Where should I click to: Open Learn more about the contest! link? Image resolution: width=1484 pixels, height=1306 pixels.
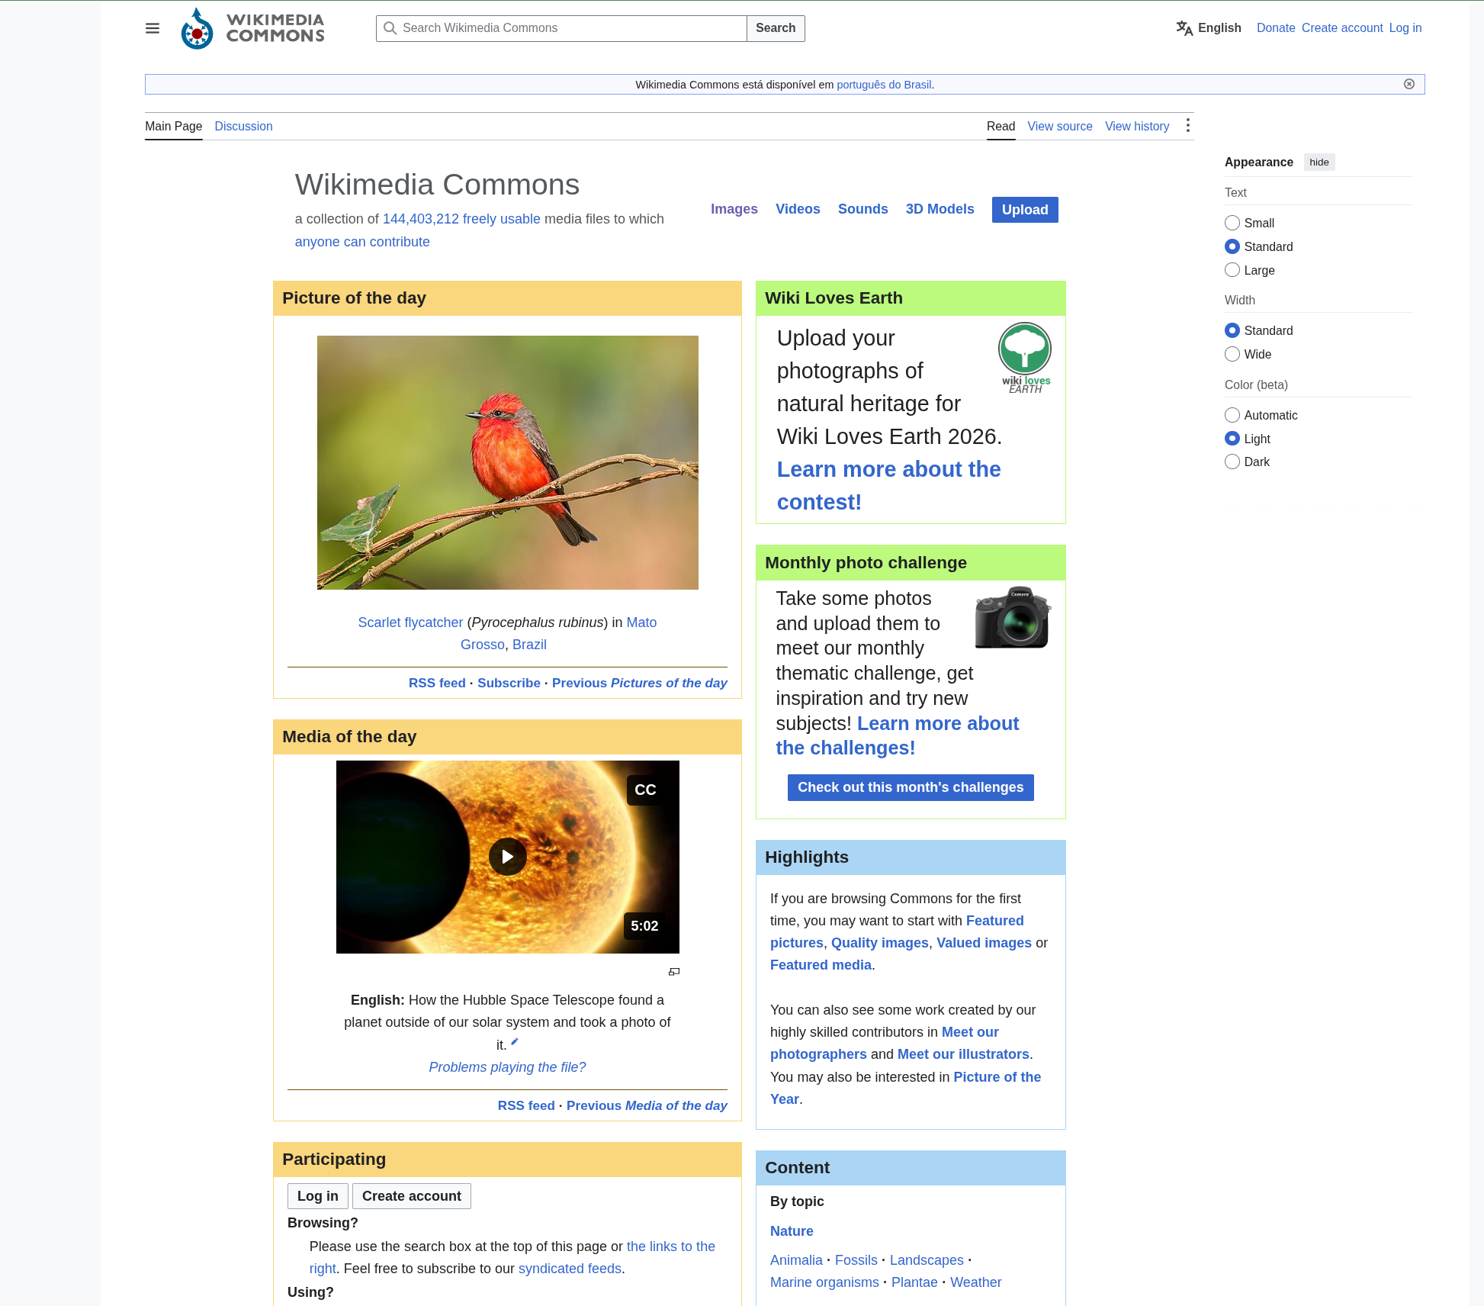[x=888, y=485]
